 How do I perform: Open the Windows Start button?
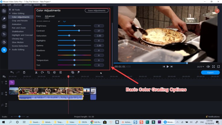point(4,122)
